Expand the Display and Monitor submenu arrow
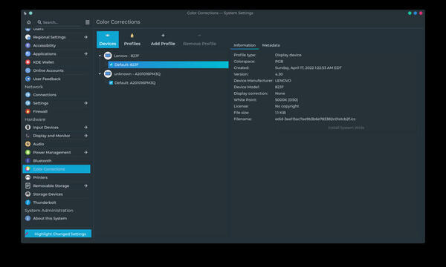 pyautogui.click(x=85, y=136)
